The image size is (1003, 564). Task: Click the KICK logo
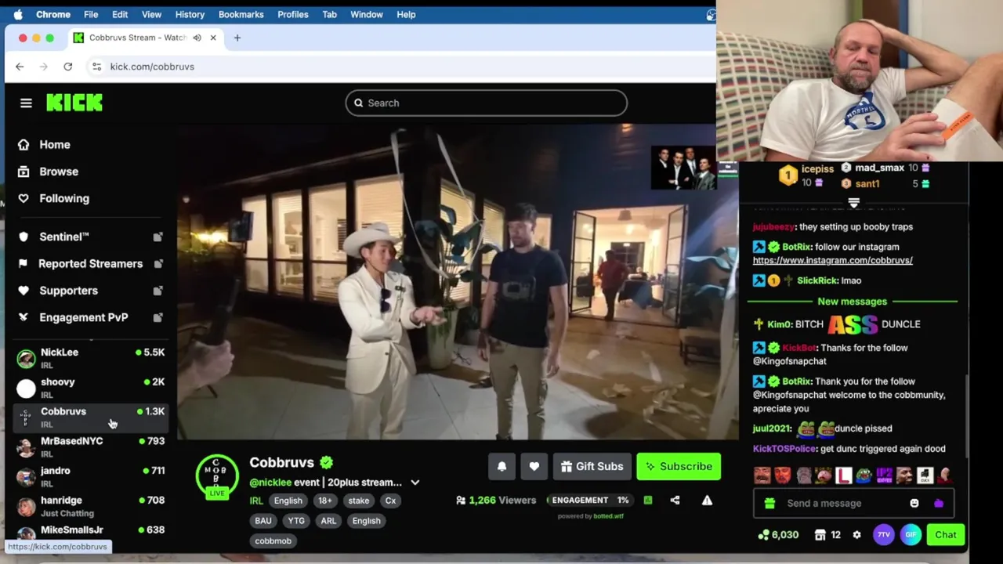click(74, 103)
